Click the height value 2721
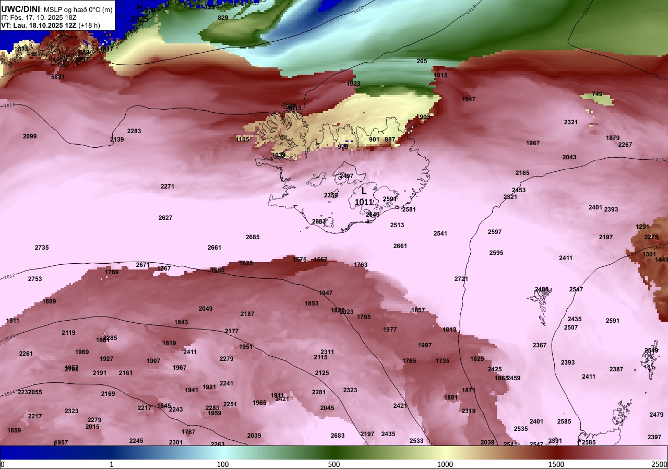 [461, 279]
